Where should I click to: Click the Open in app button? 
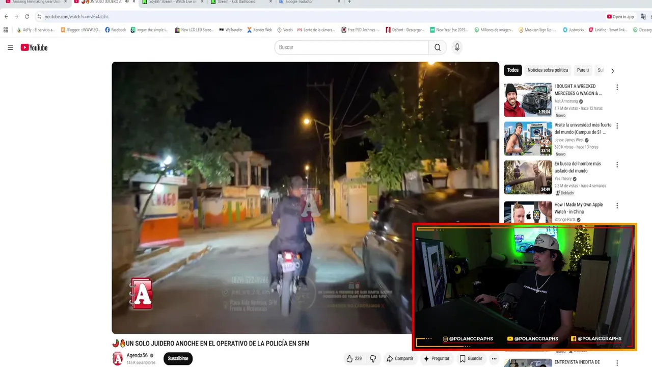tap(620, 17)
